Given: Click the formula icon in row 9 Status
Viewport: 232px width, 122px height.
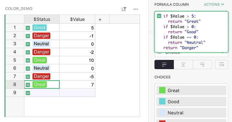Looking at the screenshot, I should 28,93.
